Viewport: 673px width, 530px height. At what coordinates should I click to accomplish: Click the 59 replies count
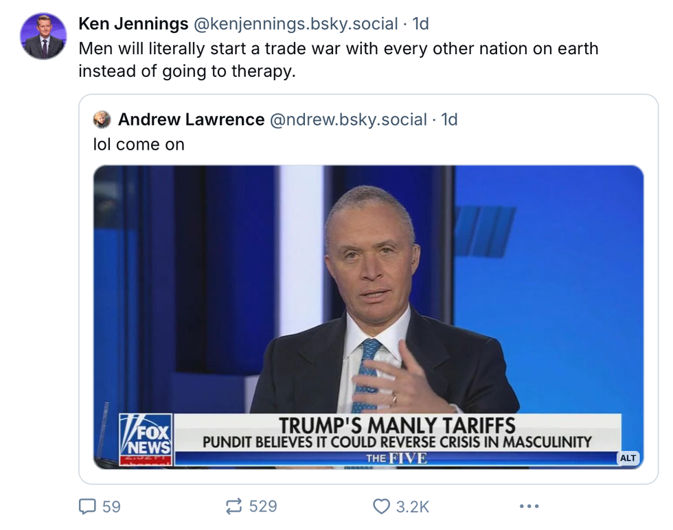click(x=111, y=507)
